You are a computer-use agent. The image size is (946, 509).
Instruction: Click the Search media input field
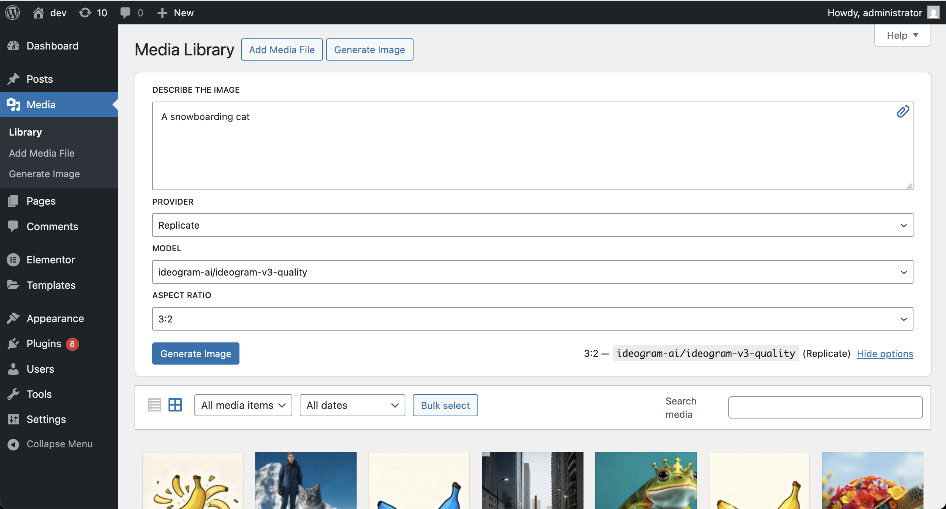[826, 407]
